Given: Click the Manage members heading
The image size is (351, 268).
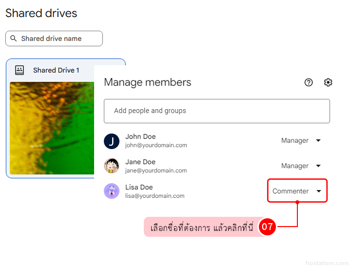Looking at the screenshot, I should 148,82.
